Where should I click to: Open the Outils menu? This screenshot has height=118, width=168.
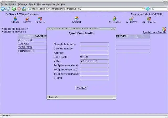point(56,4)
